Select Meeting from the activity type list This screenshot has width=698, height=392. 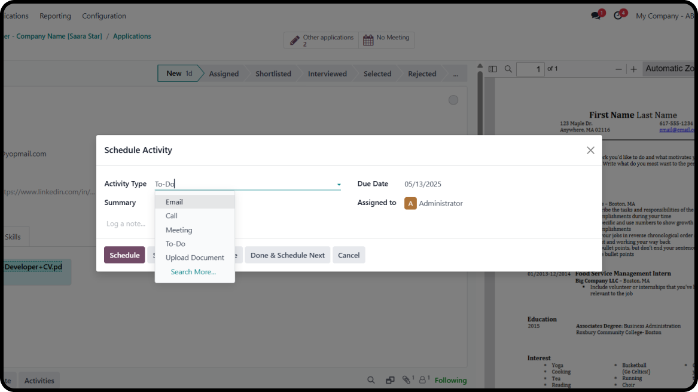tap(179, 230)
